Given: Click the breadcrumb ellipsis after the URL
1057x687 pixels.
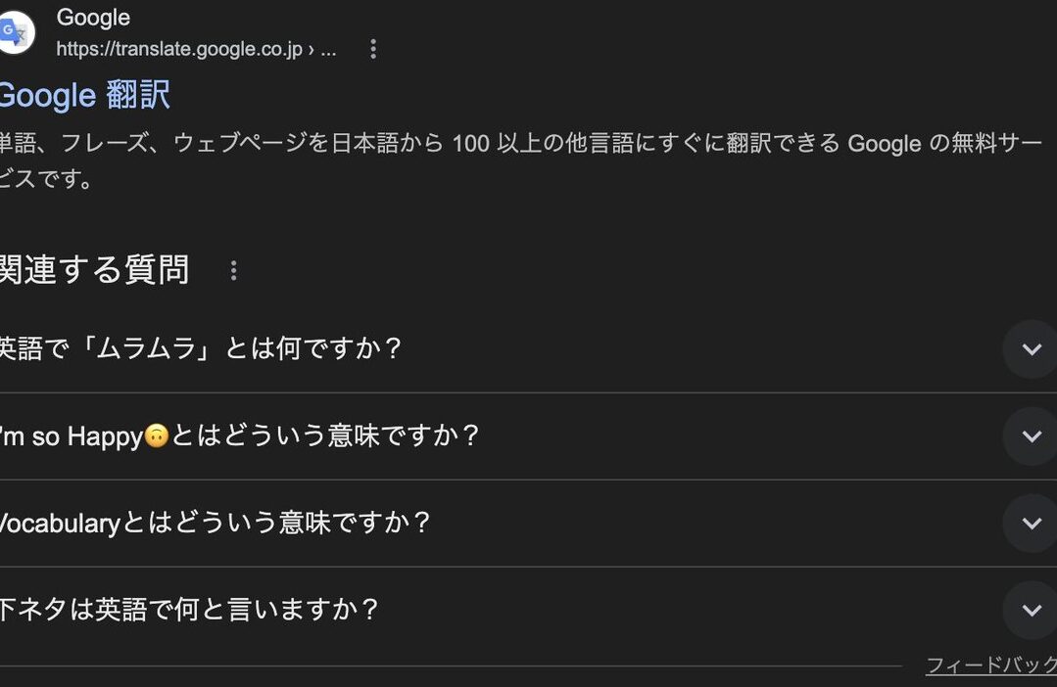Looking at the screenshot, I should 328,49.
